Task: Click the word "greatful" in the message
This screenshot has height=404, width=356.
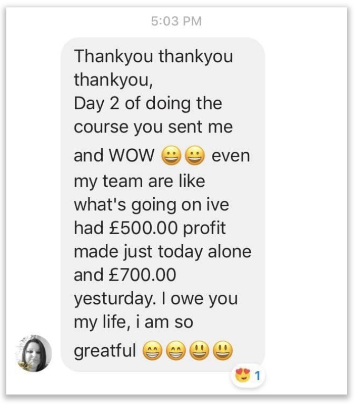Action: (105, 351)
